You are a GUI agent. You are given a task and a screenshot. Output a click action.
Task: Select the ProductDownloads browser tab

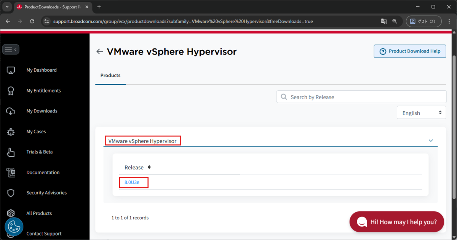pyautogui.click(x=53, y=7)
